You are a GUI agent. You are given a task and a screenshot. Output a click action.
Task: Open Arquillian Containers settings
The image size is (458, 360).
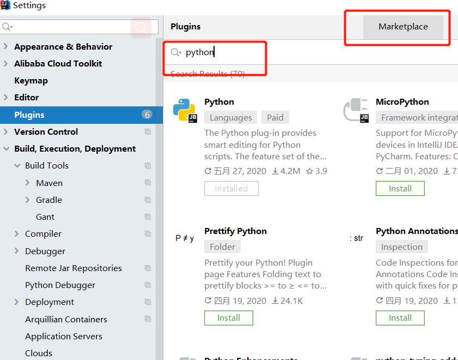point(66,319)
